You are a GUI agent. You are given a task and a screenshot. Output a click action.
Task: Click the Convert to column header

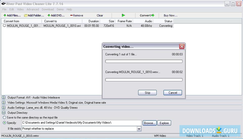click(x=62, y=21)
